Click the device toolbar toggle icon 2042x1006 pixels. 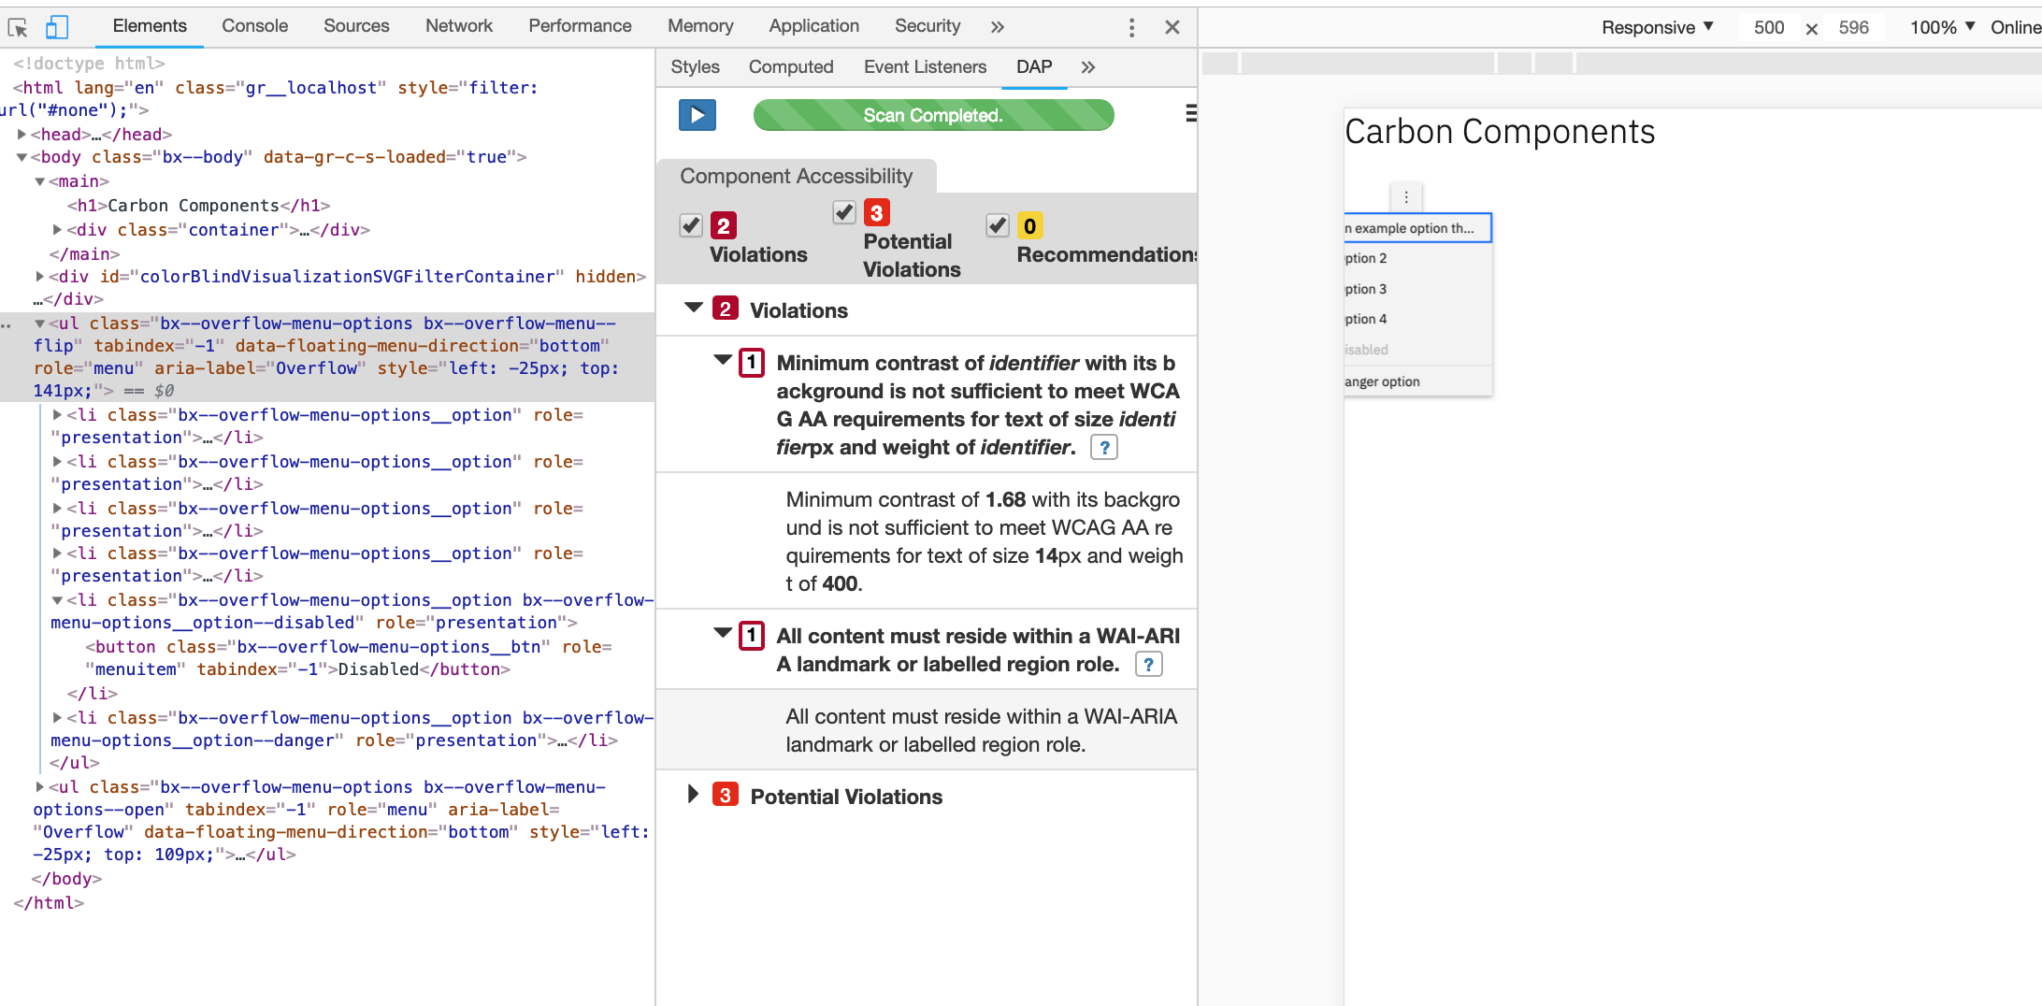[x=57, y=27]
